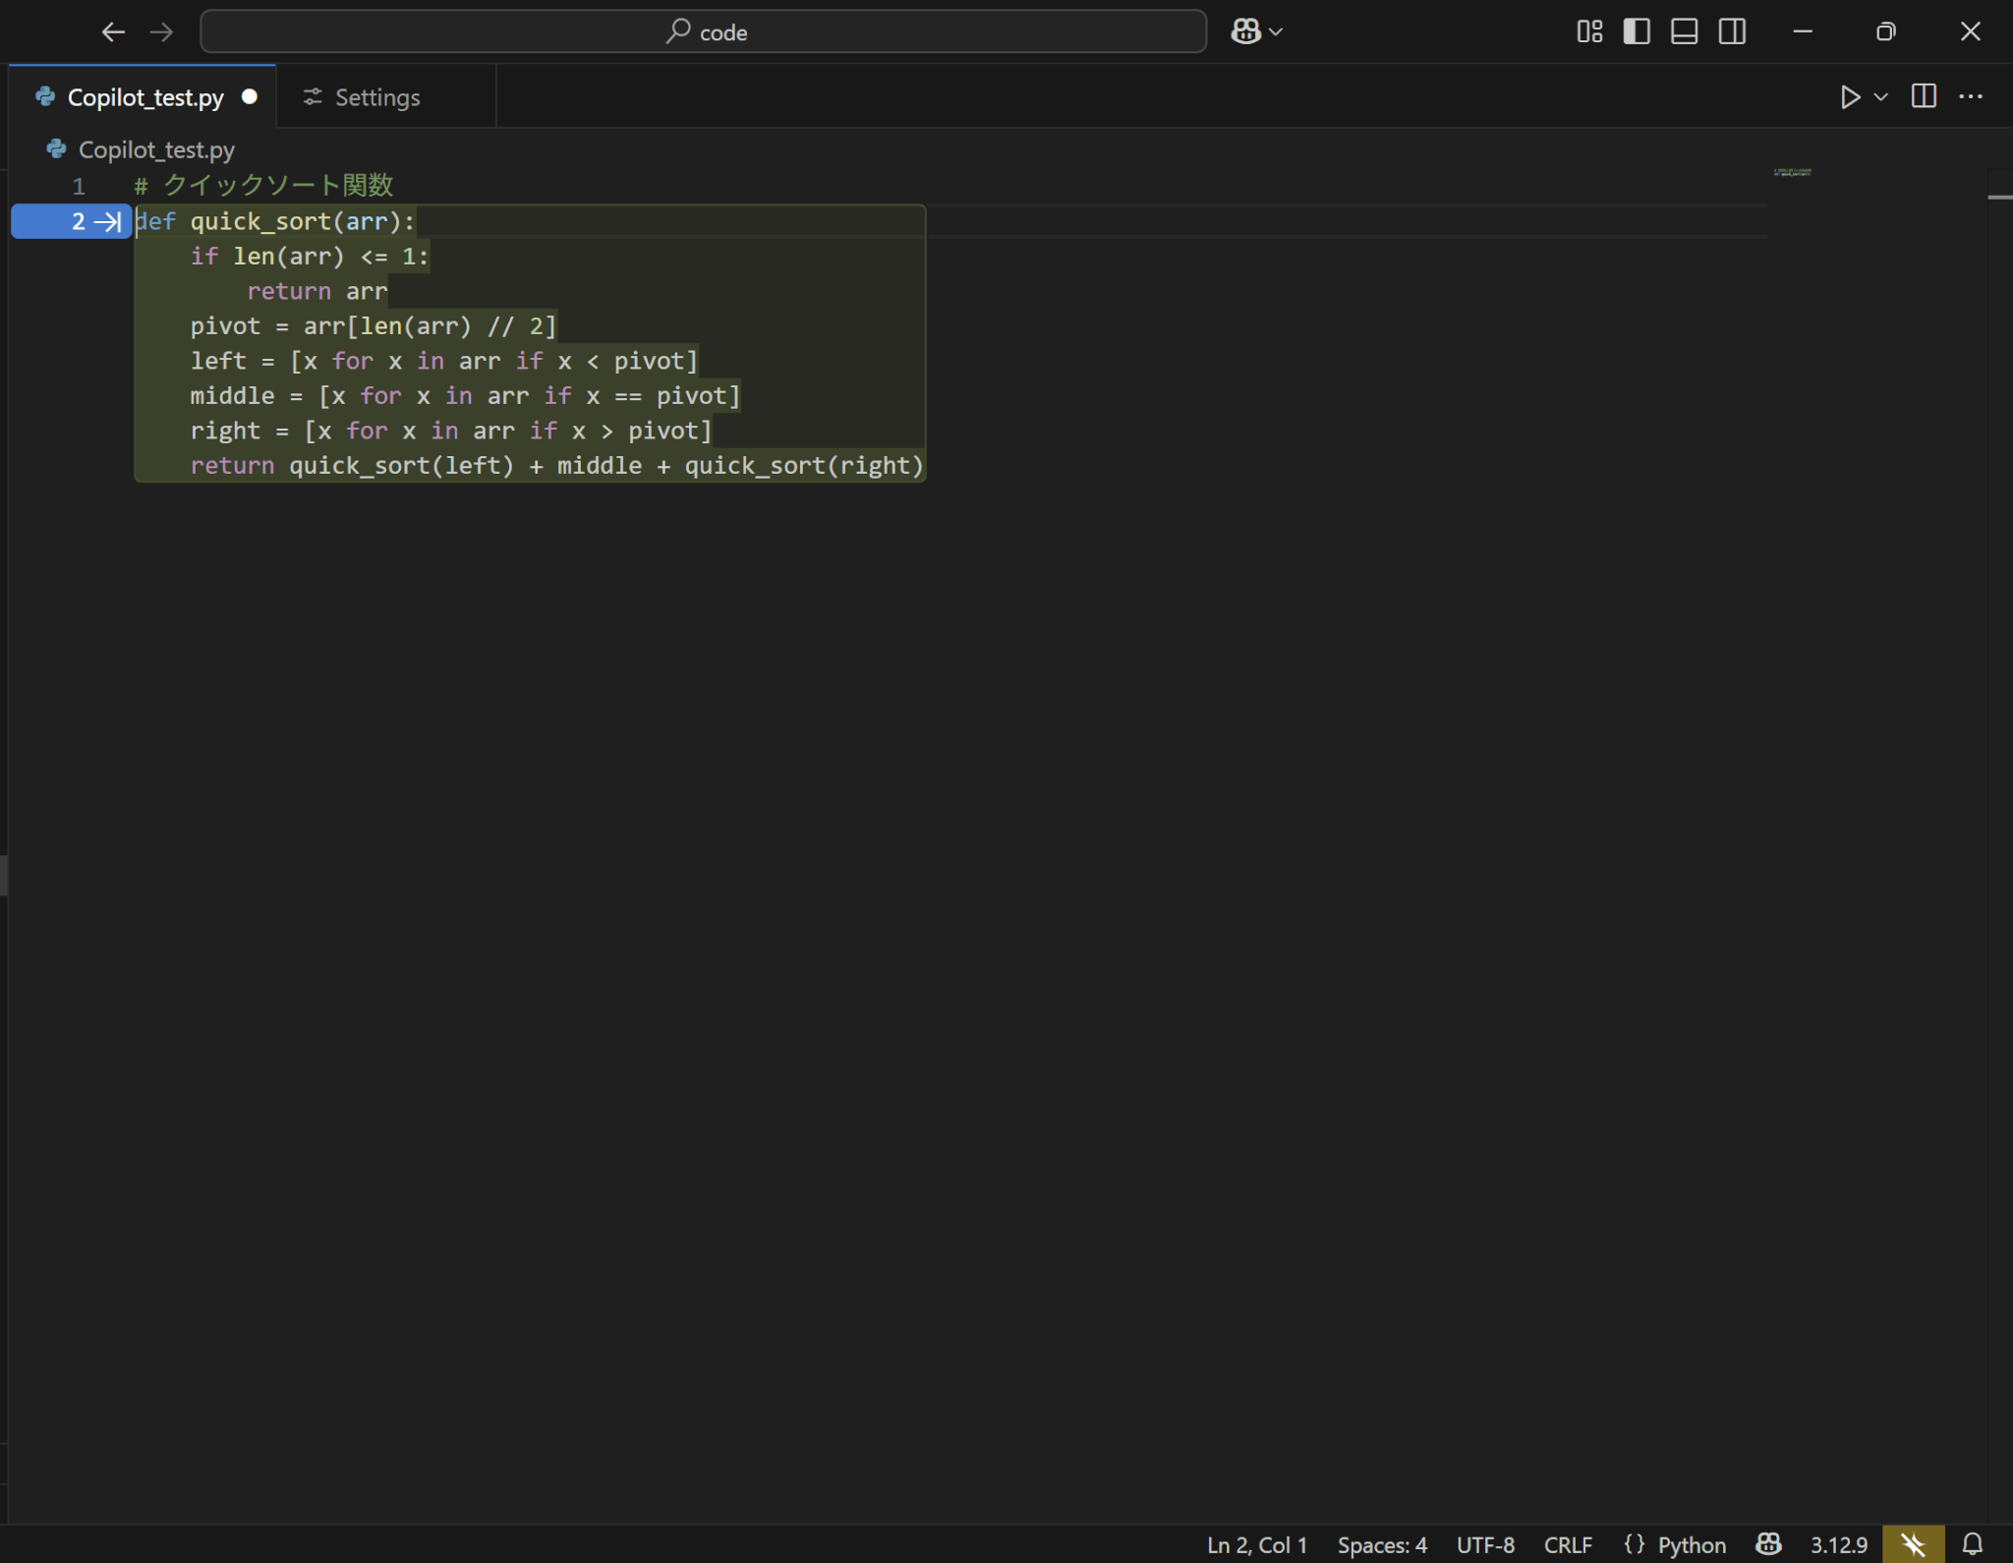Expand the run options dropdown arrow

1881,96
